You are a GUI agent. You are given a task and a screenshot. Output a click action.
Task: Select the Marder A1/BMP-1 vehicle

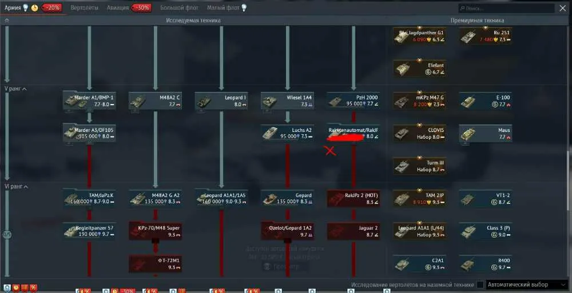[x=89, y=101]
